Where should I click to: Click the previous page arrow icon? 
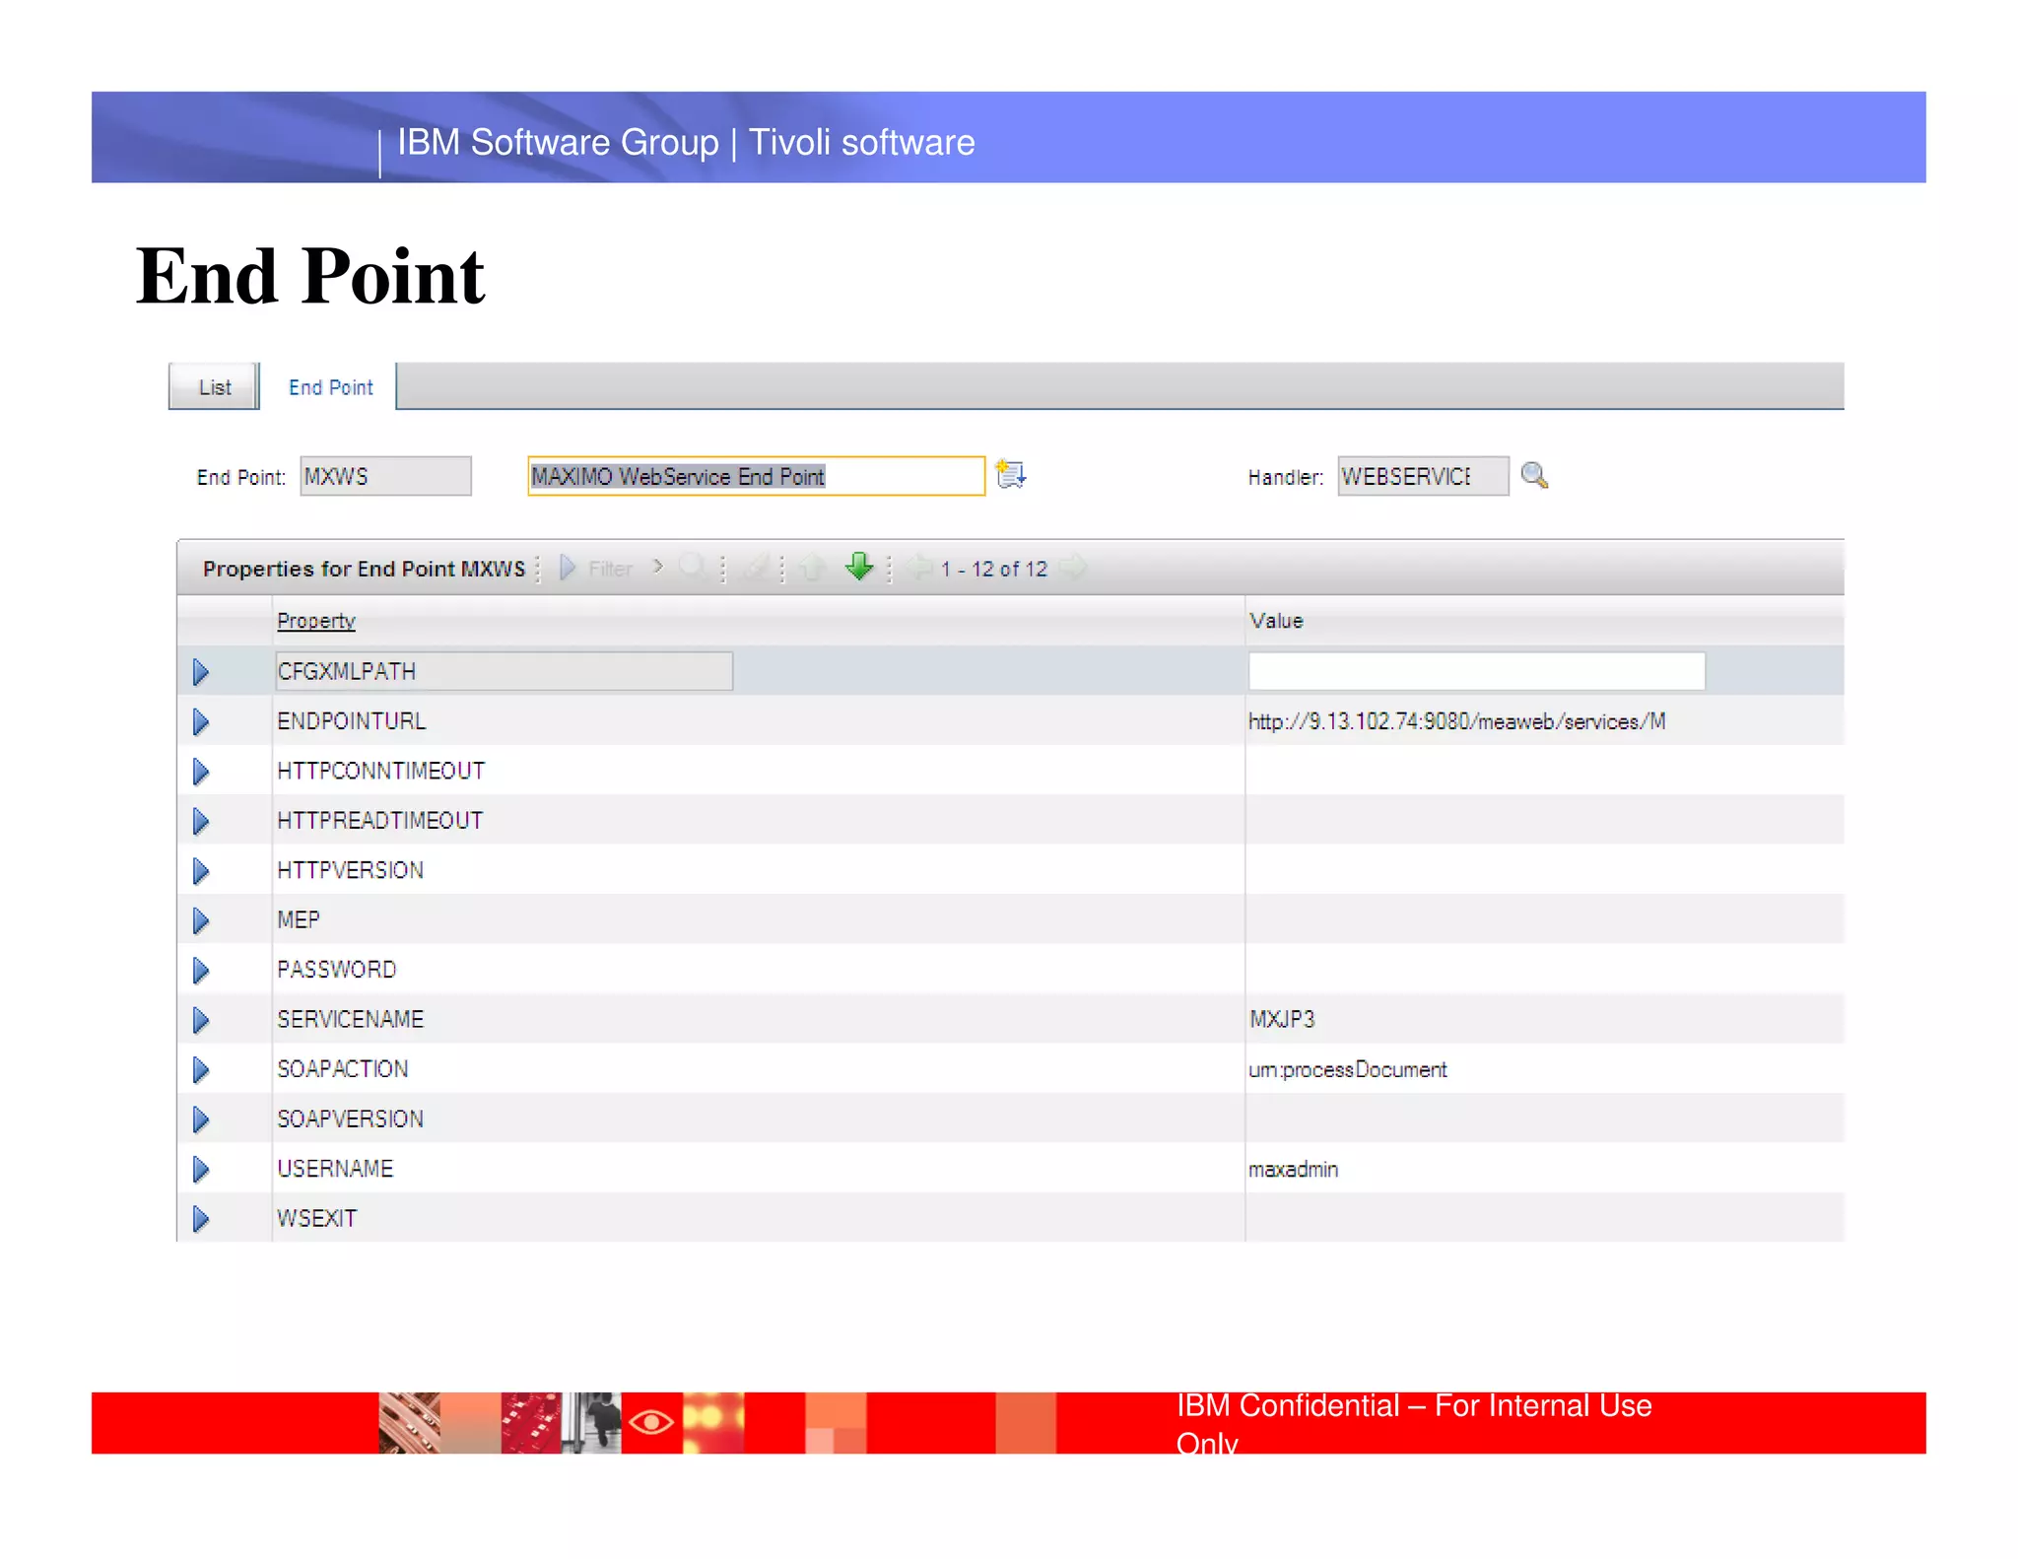click(920, 568)
